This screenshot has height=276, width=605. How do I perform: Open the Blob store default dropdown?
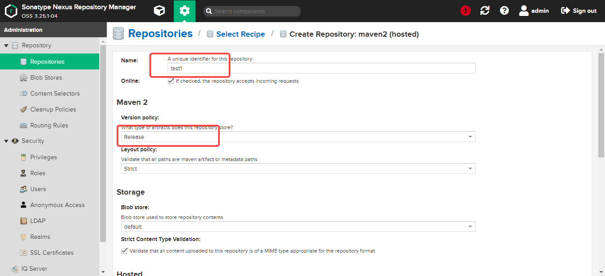click(298, 226)
